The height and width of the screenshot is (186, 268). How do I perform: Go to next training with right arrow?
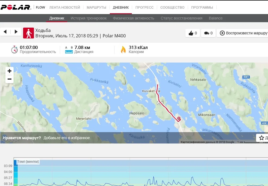[16, 32]
